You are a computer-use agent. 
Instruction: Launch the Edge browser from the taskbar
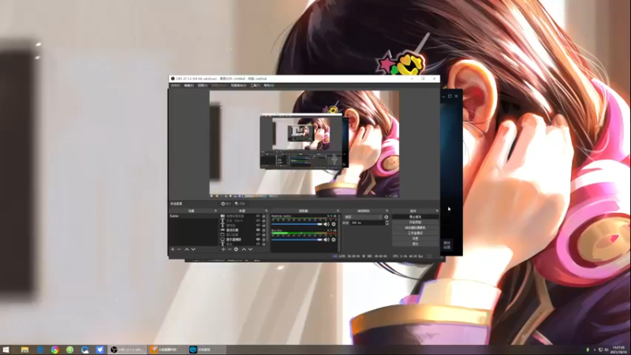coord(40,349)
